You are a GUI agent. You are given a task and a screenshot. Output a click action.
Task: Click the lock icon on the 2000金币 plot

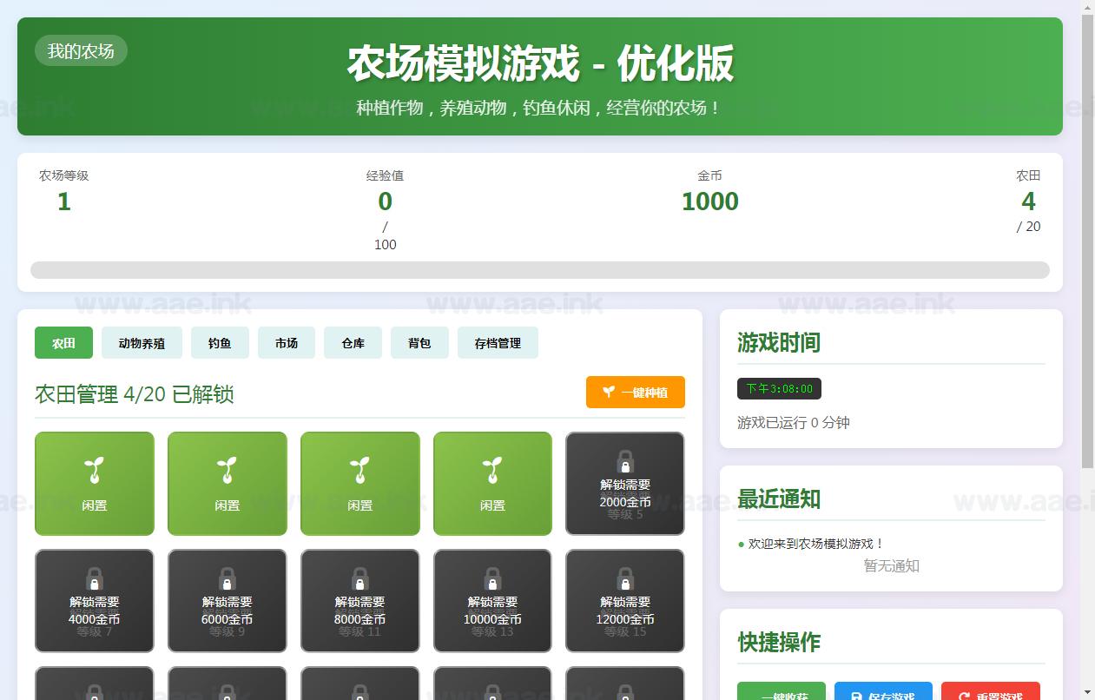[x=625, y=461]
